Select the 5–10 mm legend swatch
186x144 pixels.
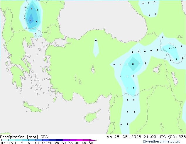(x=32, y=140)
